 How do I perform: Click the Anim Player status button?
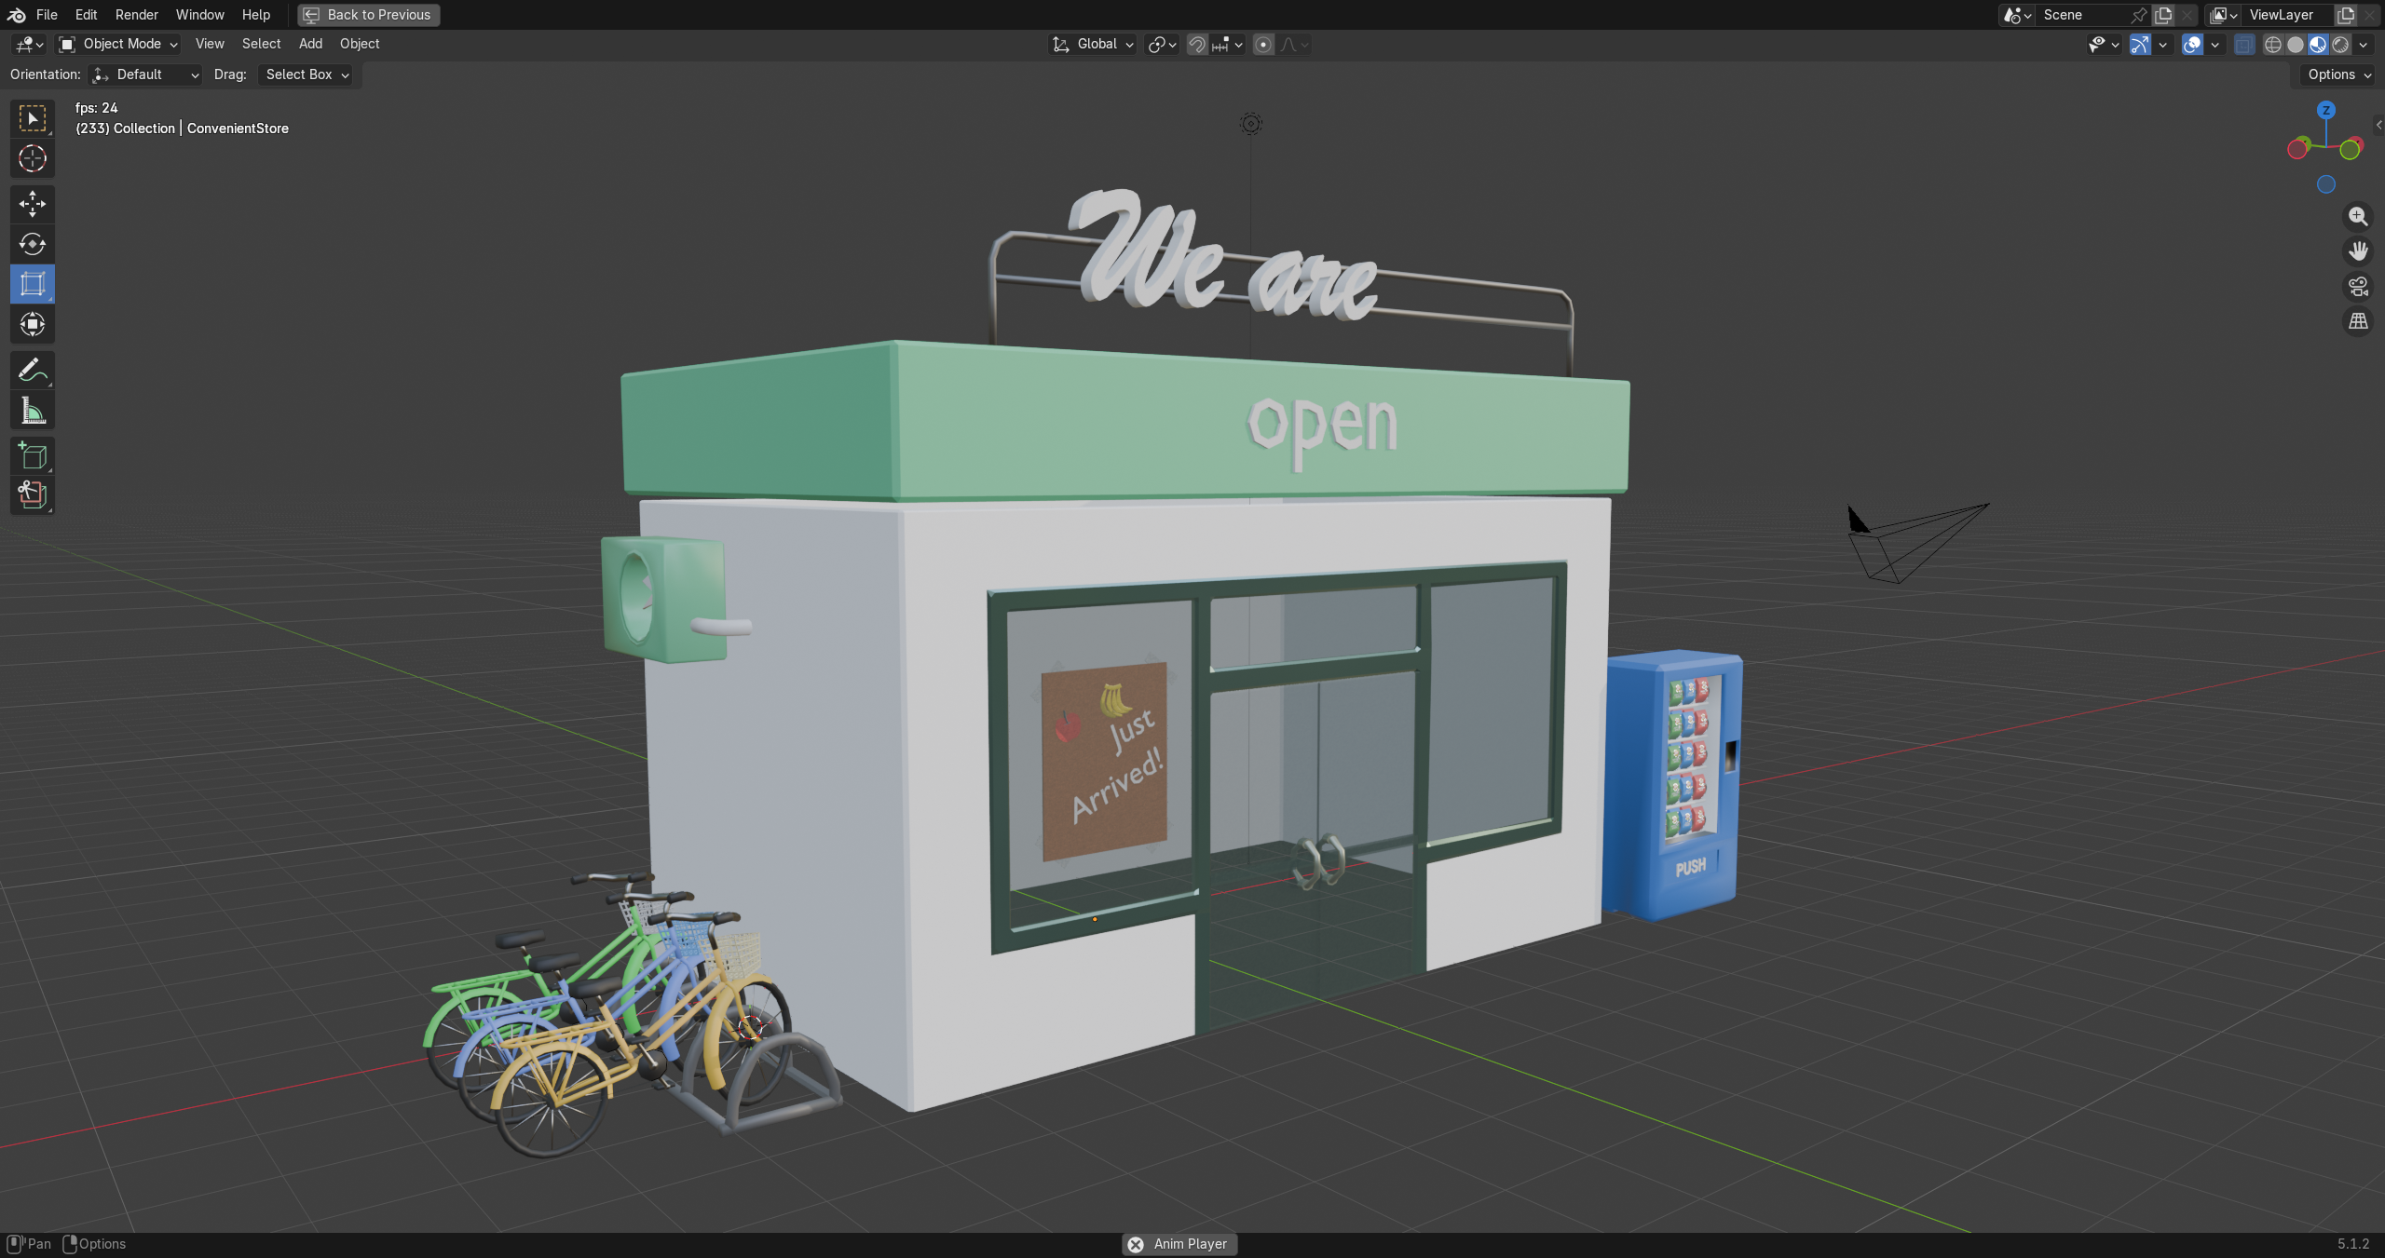pyautogui.click(x=1179, y=1244)
